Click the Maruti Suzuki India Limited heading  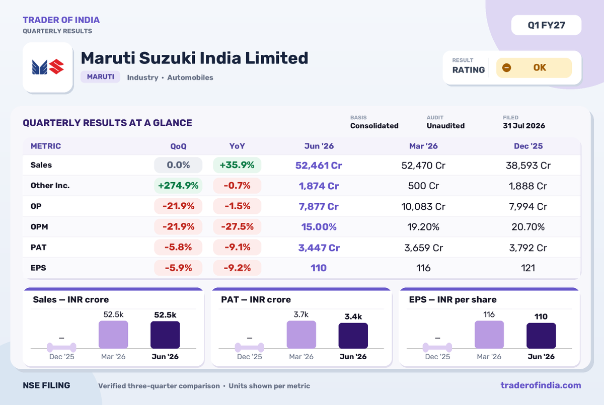pos(194,58)
